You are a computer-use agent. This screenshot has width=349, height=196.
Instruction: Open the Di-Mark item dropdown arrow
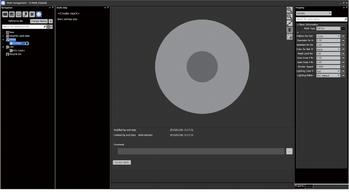(27, 43)
